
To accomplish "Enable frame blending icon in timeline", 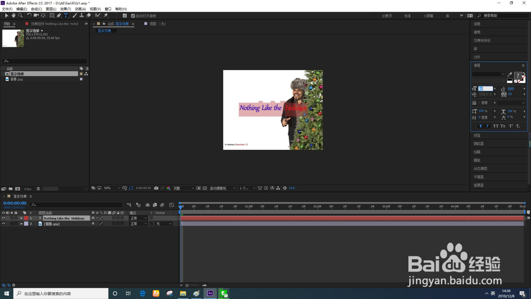I will (x=155, y=205).
